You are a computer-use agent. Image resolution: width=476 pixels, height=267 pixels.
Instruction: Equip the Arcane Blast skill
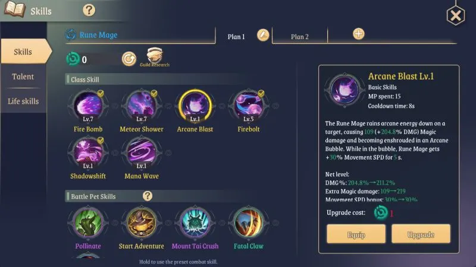click(356, 234)
